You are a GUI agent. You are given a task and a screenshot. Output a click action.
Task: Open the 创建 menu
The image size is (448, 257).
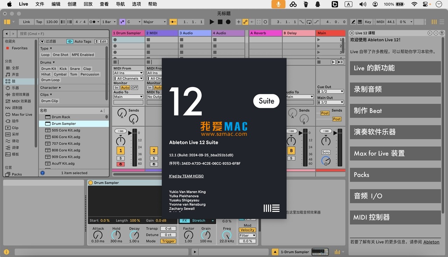click(x=72, y=4)
